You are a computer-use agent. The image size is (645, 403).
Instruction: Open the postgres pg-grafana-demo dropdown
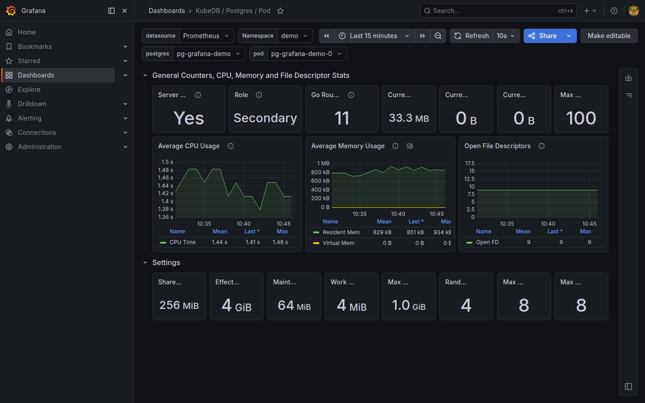pyautogui.click(x=209, y=54)
